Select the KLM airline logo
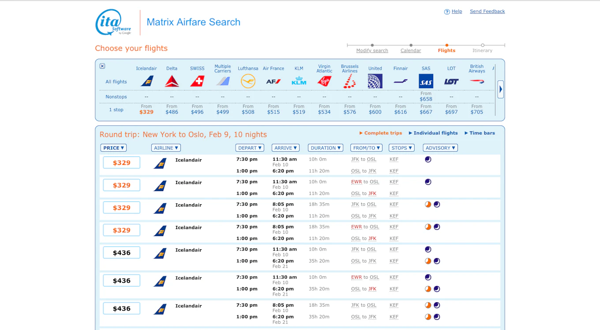This screenshot has height=330, width=600. click(x=299, y=81)
